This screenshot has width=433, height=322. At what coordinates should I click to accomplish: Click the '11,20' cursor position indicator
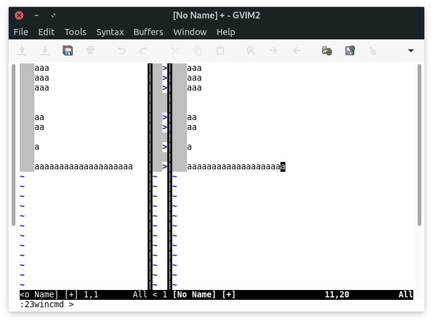(337, 295)
